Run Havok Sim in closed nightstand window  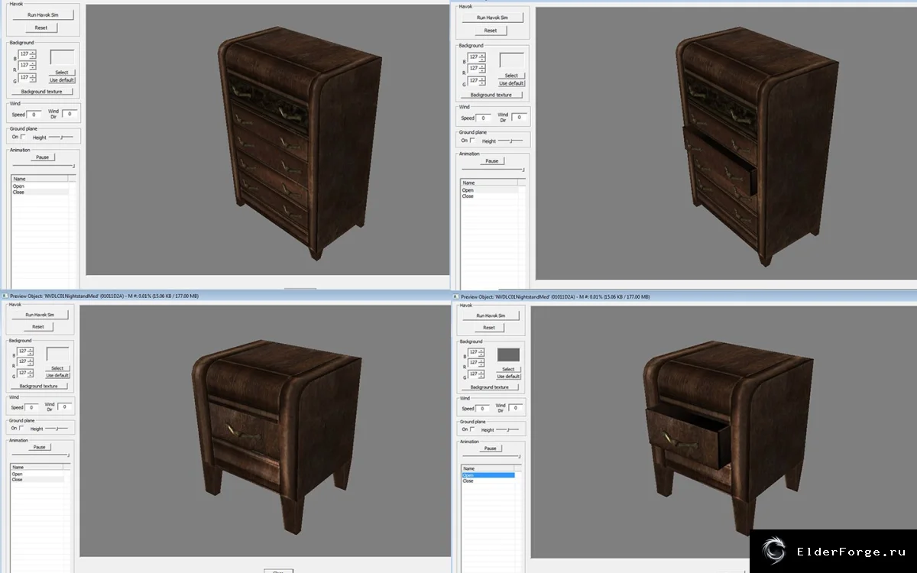point(39,315)
